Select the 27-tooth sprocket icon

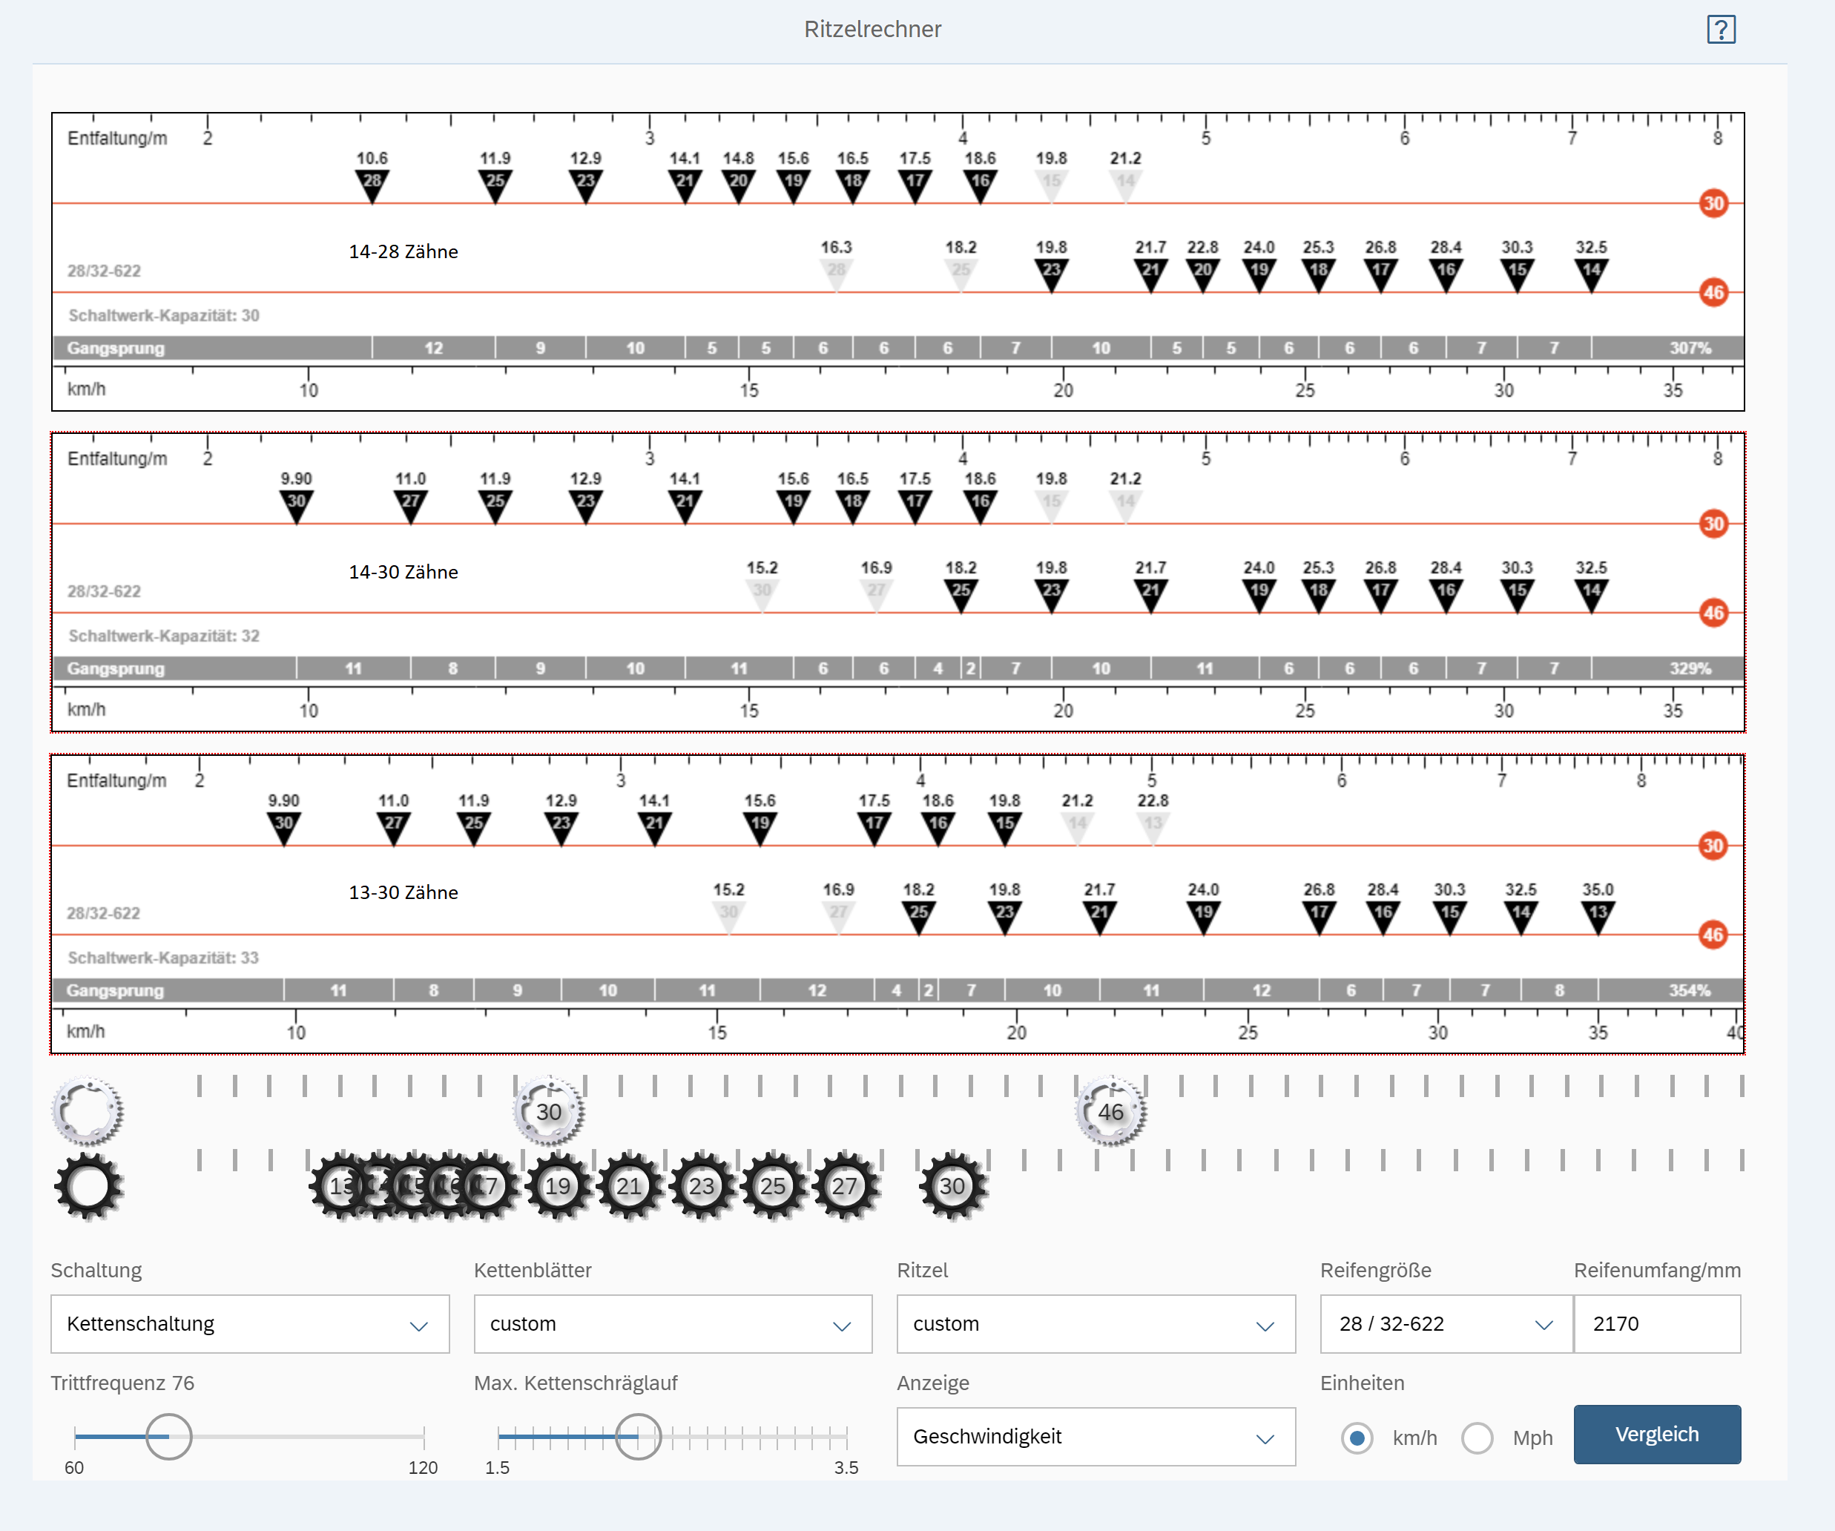845,1187
